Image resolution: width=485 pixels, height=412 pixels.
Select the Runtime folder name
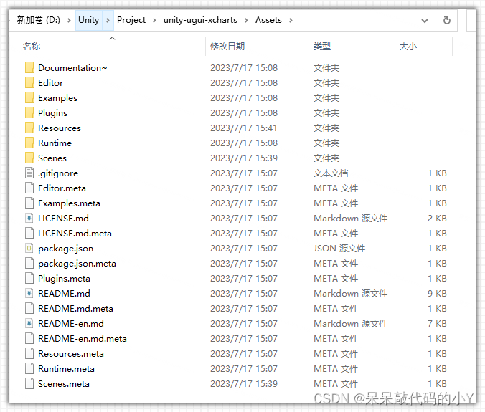tap(55, 143)
